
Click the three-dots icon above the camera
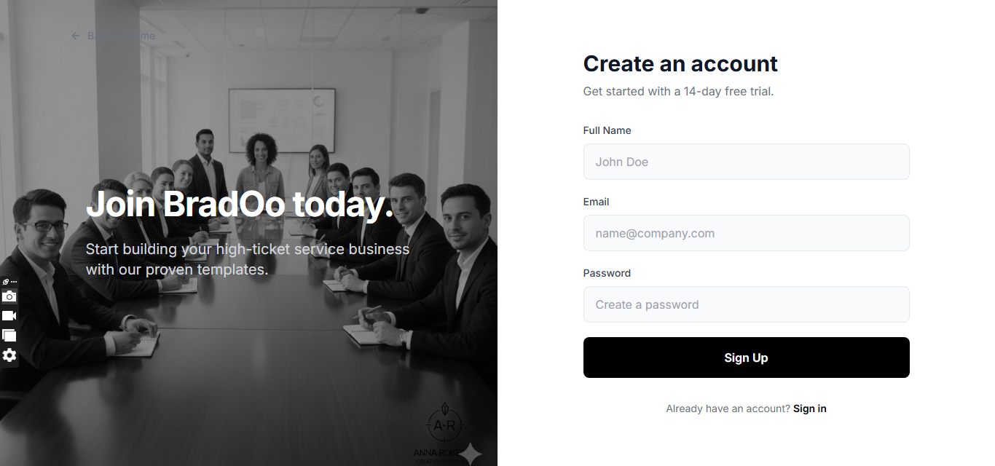[14, 282]
